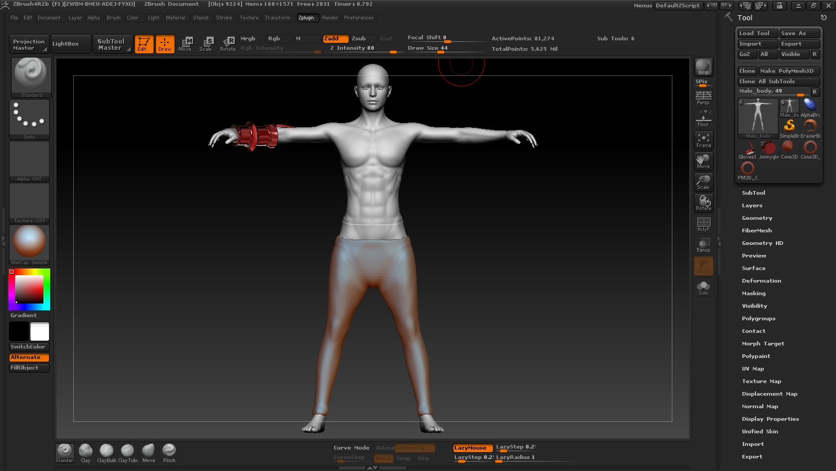
Task: Expand the Masking subpalette
Action: tap(753, 294)
